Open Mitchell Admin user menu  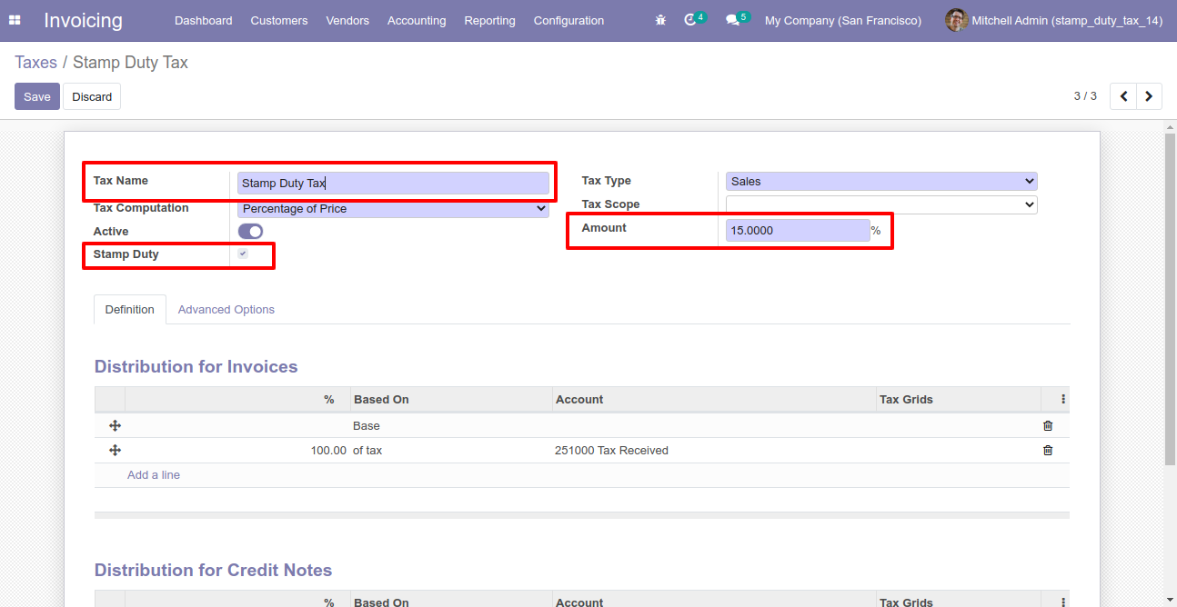(1053, 20)
